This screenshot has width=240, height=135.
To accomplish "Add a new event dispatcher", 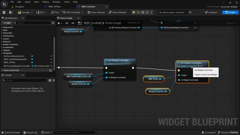I will tap(51, 70).
